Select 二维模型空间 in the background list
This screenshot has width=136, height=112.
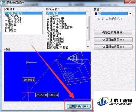(x=23, y=13)
